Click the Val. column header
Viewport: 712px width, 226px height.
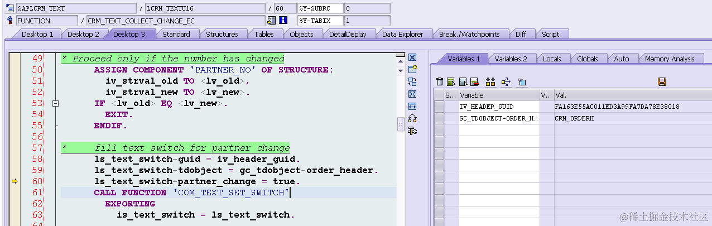tap(633, 95)
